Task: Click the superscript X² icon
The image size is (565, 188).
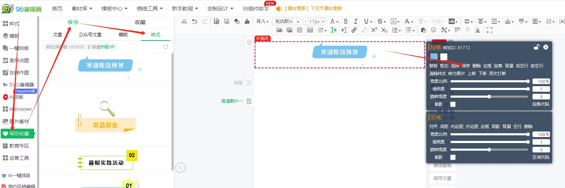Action: 374,30
